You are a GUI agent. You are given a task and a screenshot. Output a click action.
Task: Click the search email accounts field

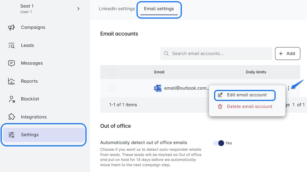[x=216, y=54]
